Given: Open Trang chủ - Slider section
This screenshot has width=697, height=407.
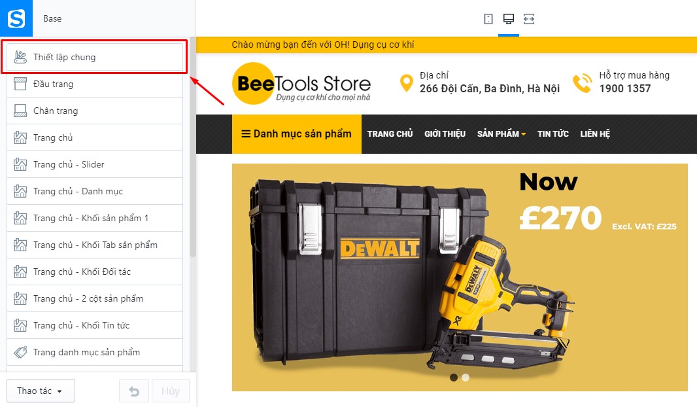Looking at the screenshot, I should click(95, 165).
